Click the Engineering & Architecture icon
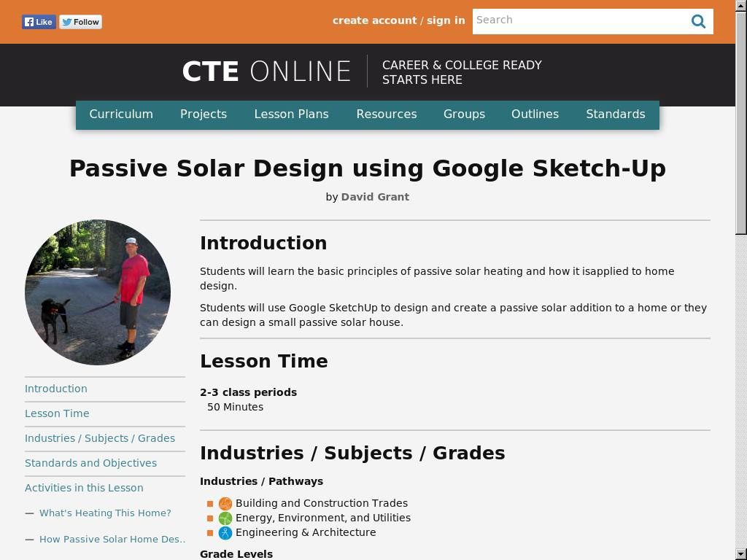 pos(225,532)
